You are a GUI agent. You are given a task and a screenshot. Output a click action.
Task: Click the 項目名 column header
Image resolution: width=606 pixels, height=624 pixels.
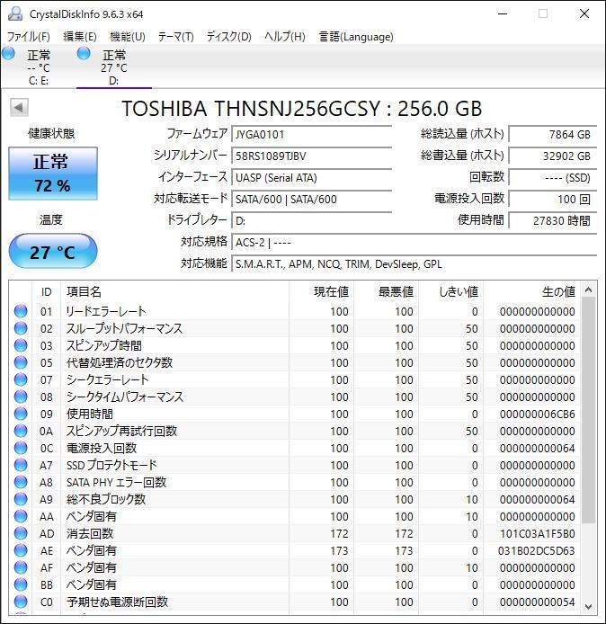(x=174, y=291)
